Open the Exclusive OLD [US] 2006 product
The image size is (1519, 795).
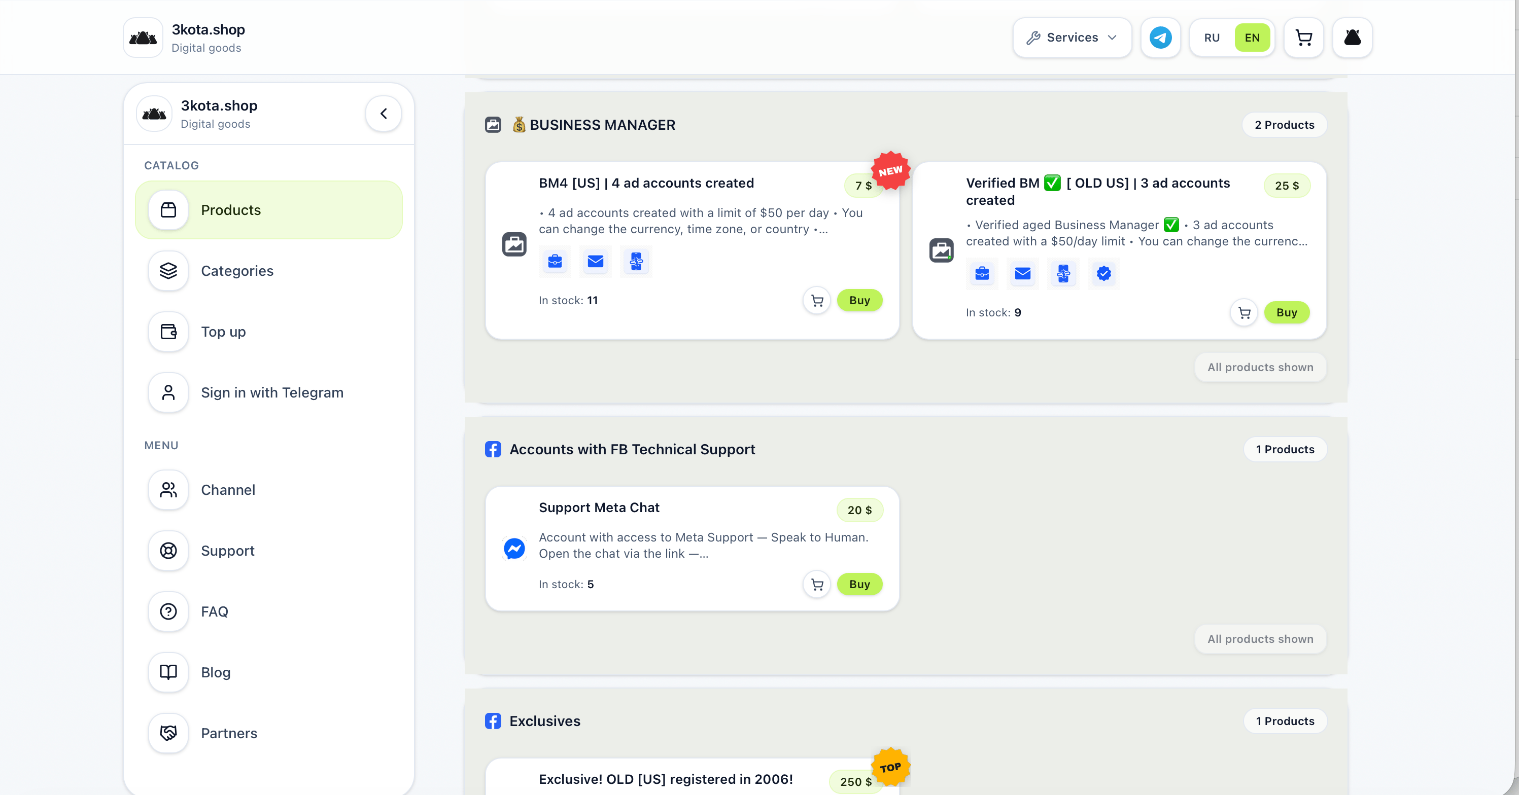[x=665, y=779]
